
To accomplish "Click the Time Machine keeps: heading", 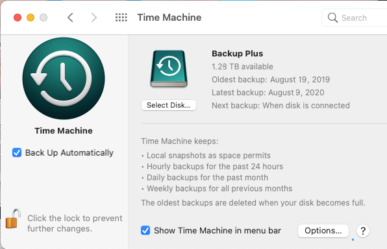I will (180, 141).
